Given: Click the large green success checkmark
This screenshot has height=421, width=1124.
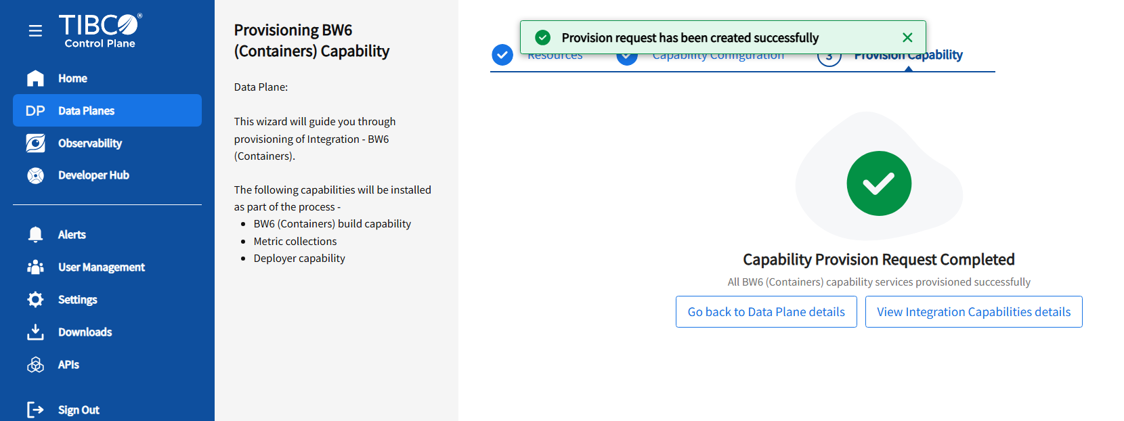Looking at the screenshot, I should click(x=878, y=183).
